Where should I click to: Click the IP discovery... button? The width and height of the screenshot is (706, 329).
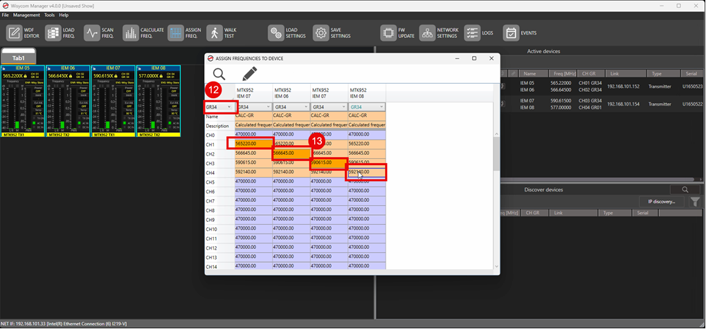coord(662,202)
